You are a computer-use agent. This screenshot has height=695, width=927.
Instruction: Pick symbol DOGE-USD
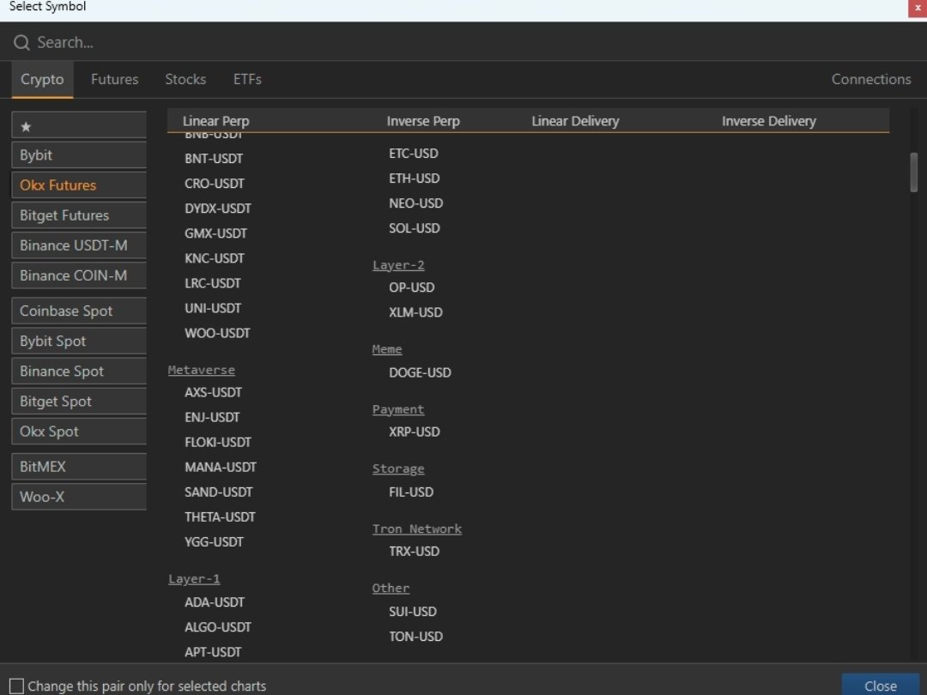[x=420, y=373]
